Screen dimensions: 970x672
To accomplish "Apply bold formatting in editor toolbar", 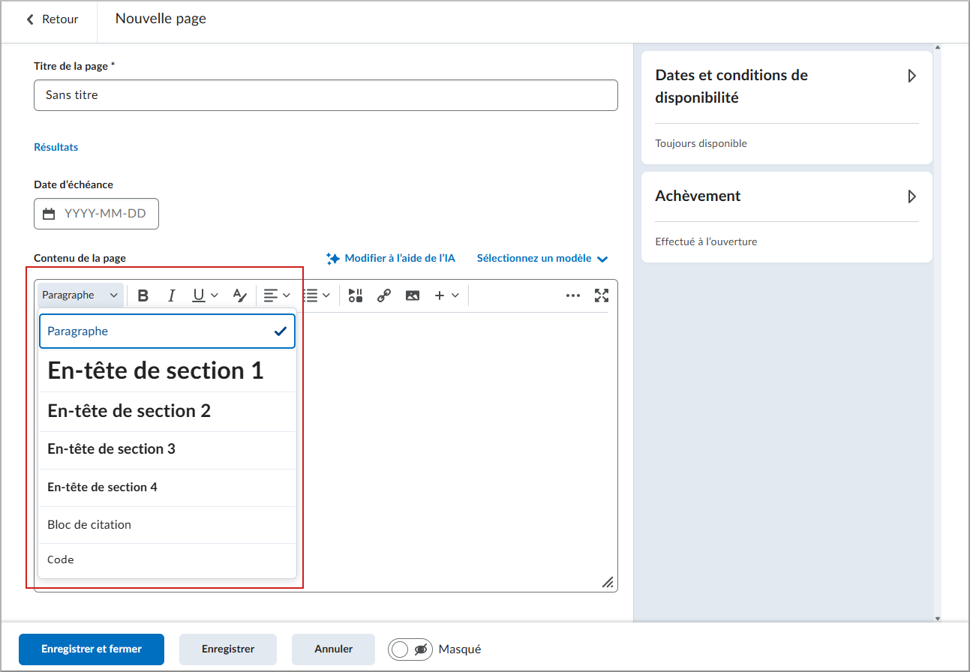I will point(143,295).
